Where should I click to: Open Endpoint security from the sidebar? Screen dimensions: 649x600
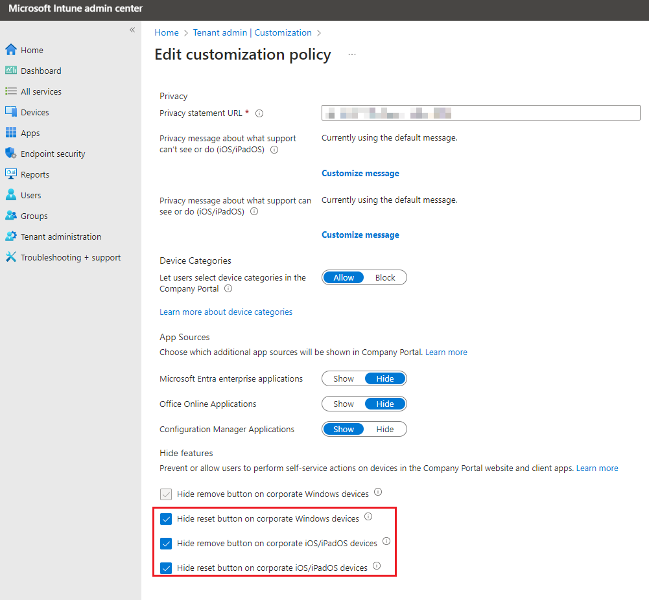[x=53, y=153]
